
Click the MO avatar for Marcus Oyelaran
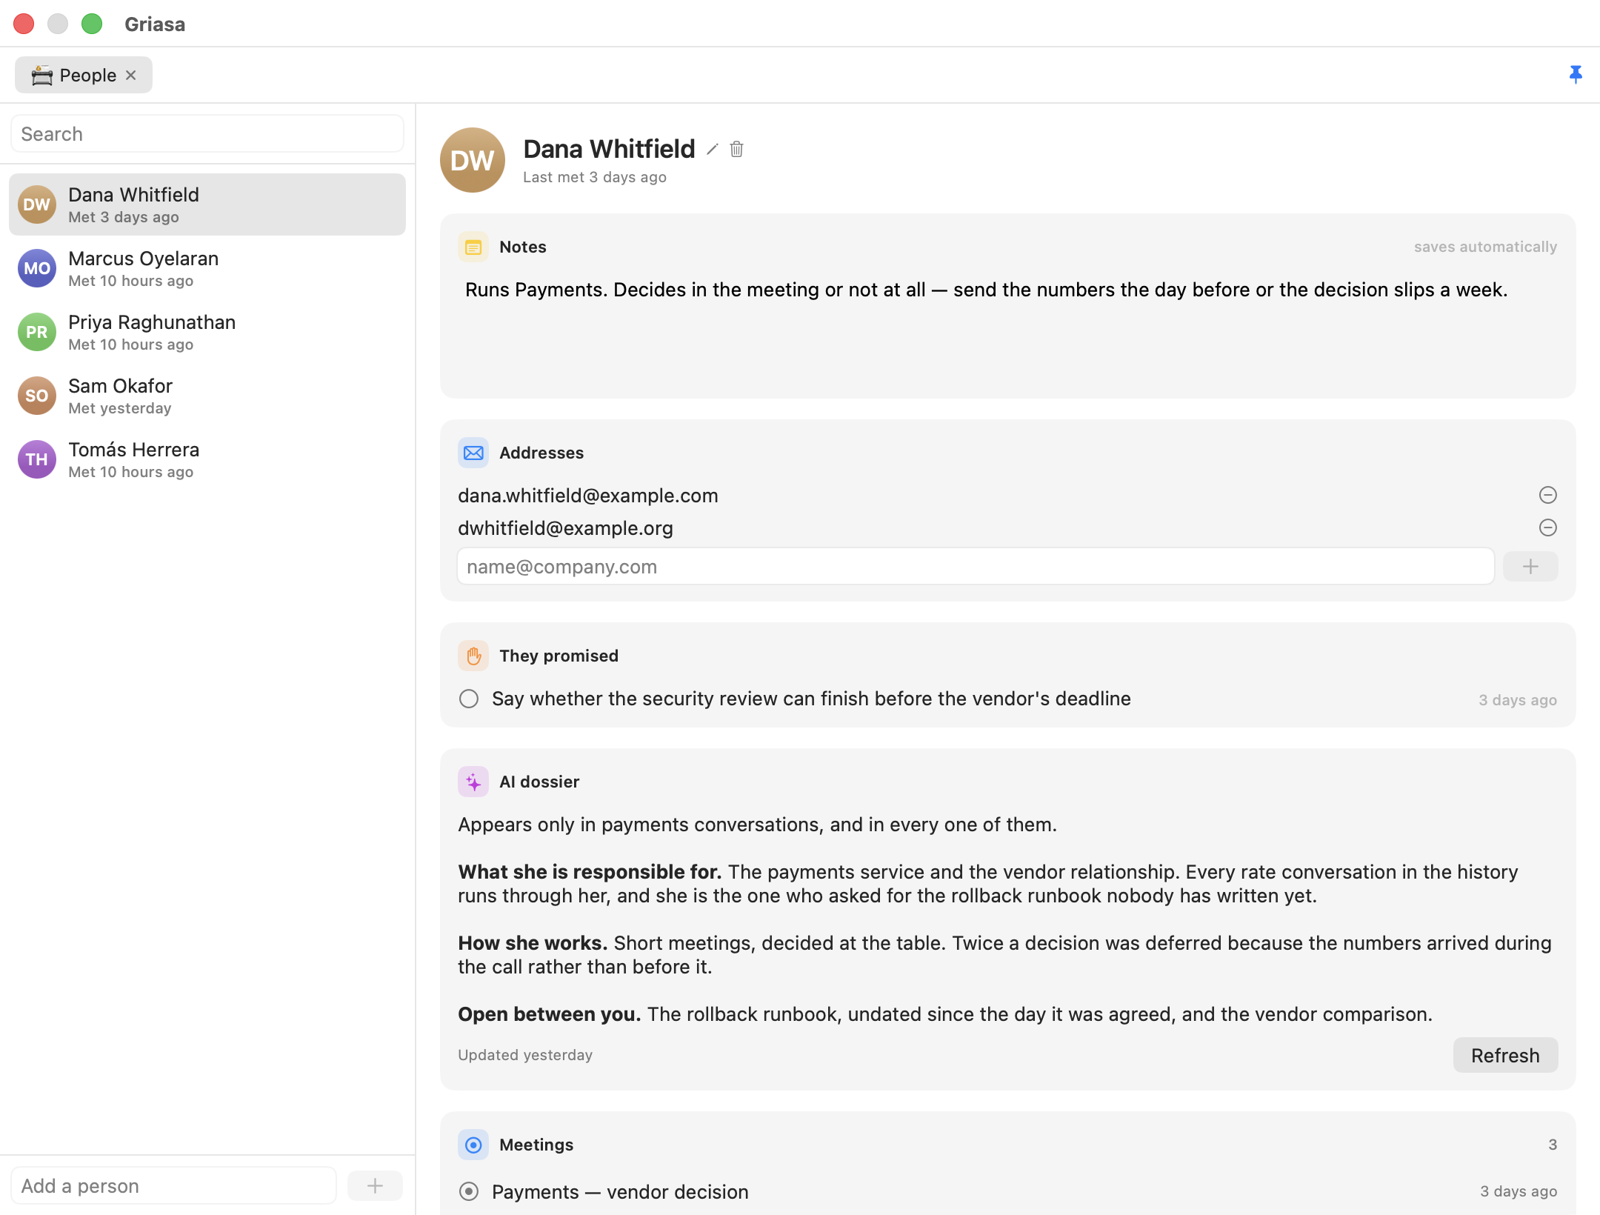[x=37, y=268]
